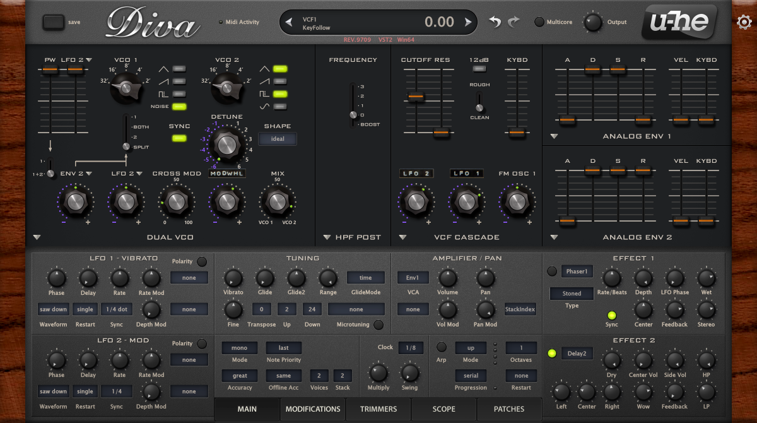The height and width of the screenshot is (423, 757).
Task: Go to next preset with right arrow
Action: click(x=468, y=23)
